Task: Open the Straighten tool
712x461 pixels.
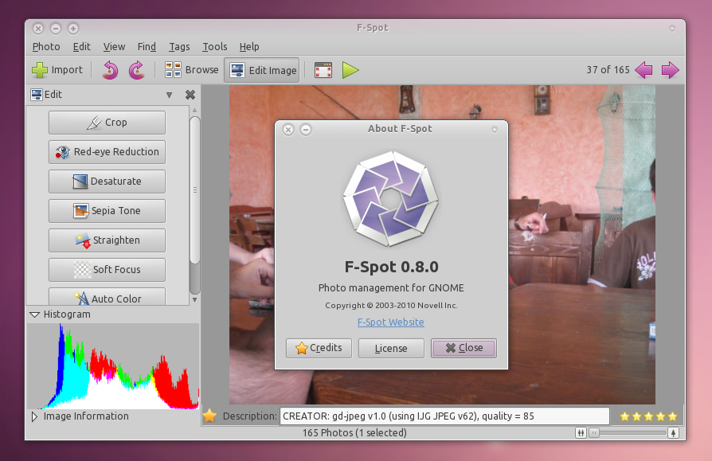Action: click(108, 240)
